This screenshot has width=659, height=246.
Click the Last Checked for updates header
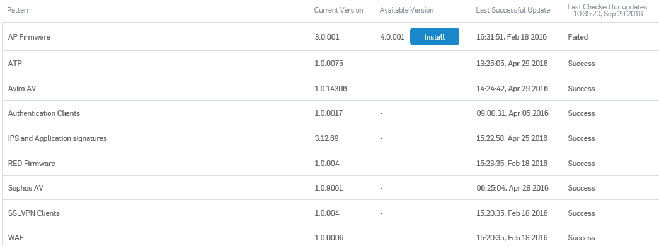(608, 10)
